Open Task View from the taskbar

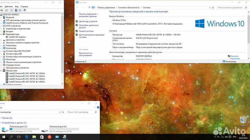(19, 137)
